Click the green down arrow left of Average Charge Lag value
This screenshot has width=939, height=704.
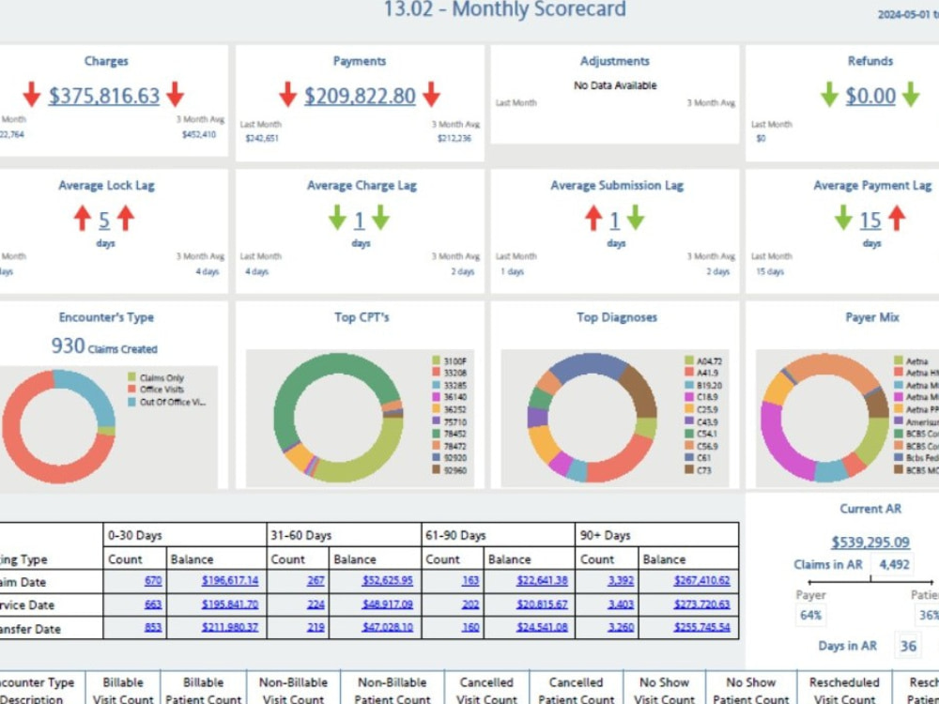point(337,219)
